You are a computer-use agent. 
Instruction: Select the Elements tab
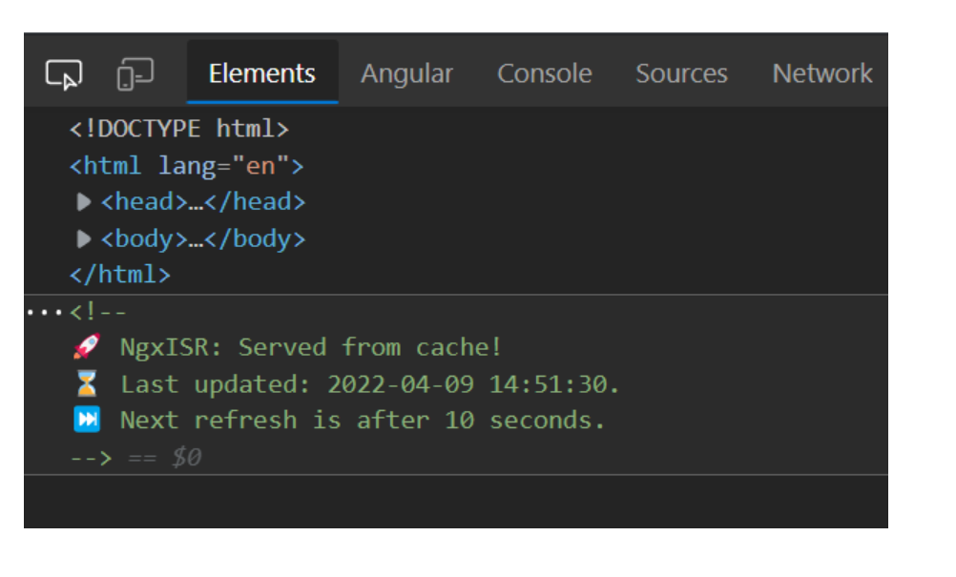click(x=260, y=72)
